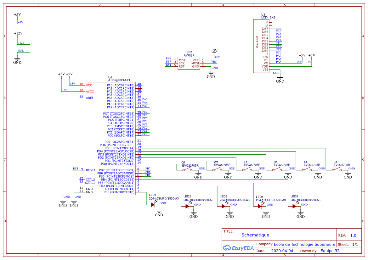
Task: Select the date field 2020-04-04
Action: (282, 251)
